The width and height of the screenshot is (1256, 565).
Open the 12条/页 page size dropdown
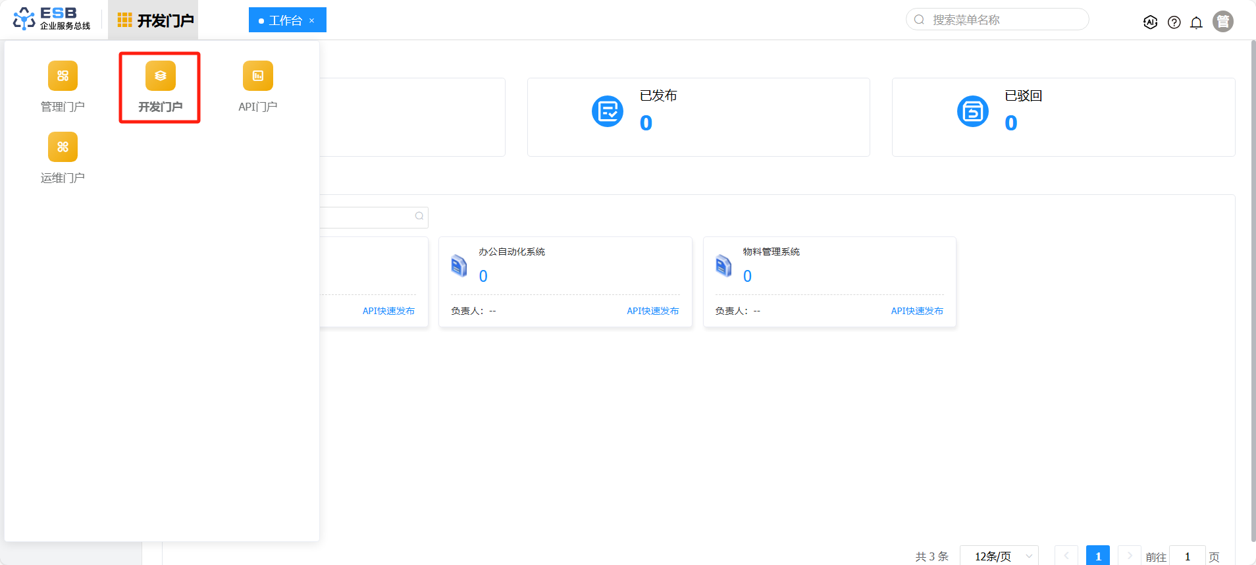coord(999,556)
